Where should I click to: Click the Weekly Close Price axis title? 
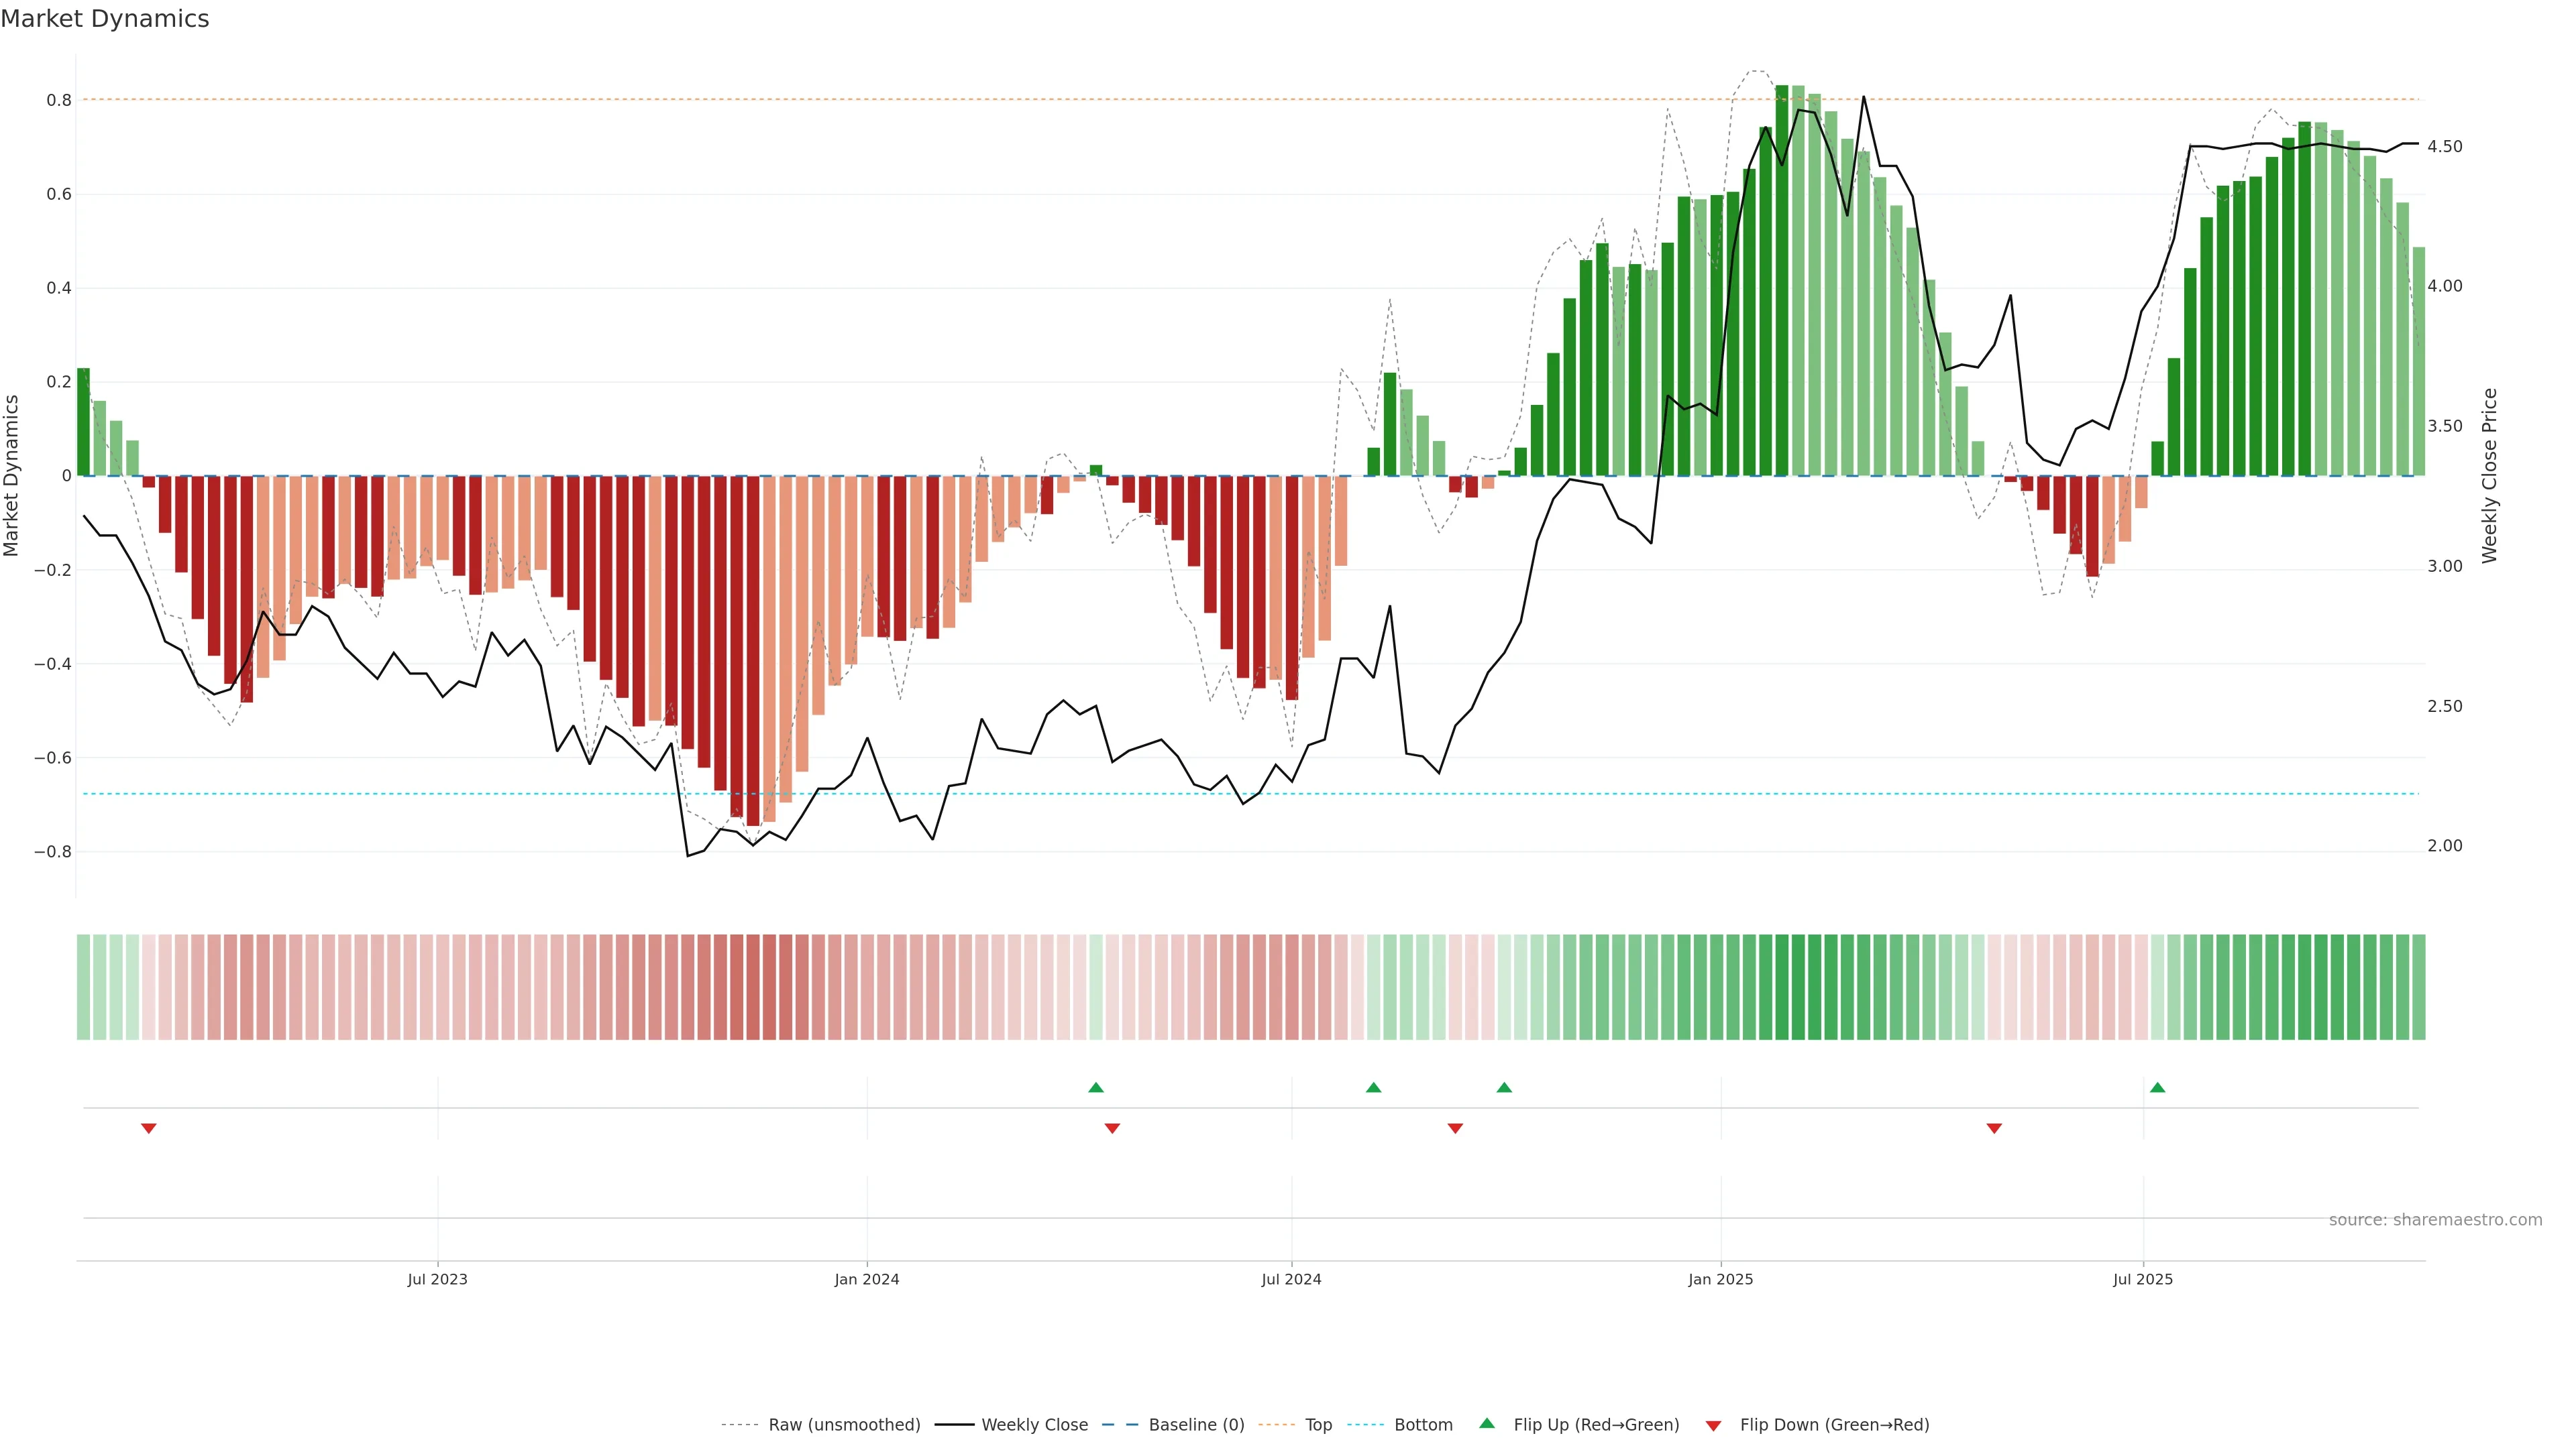coord(2489,476)
